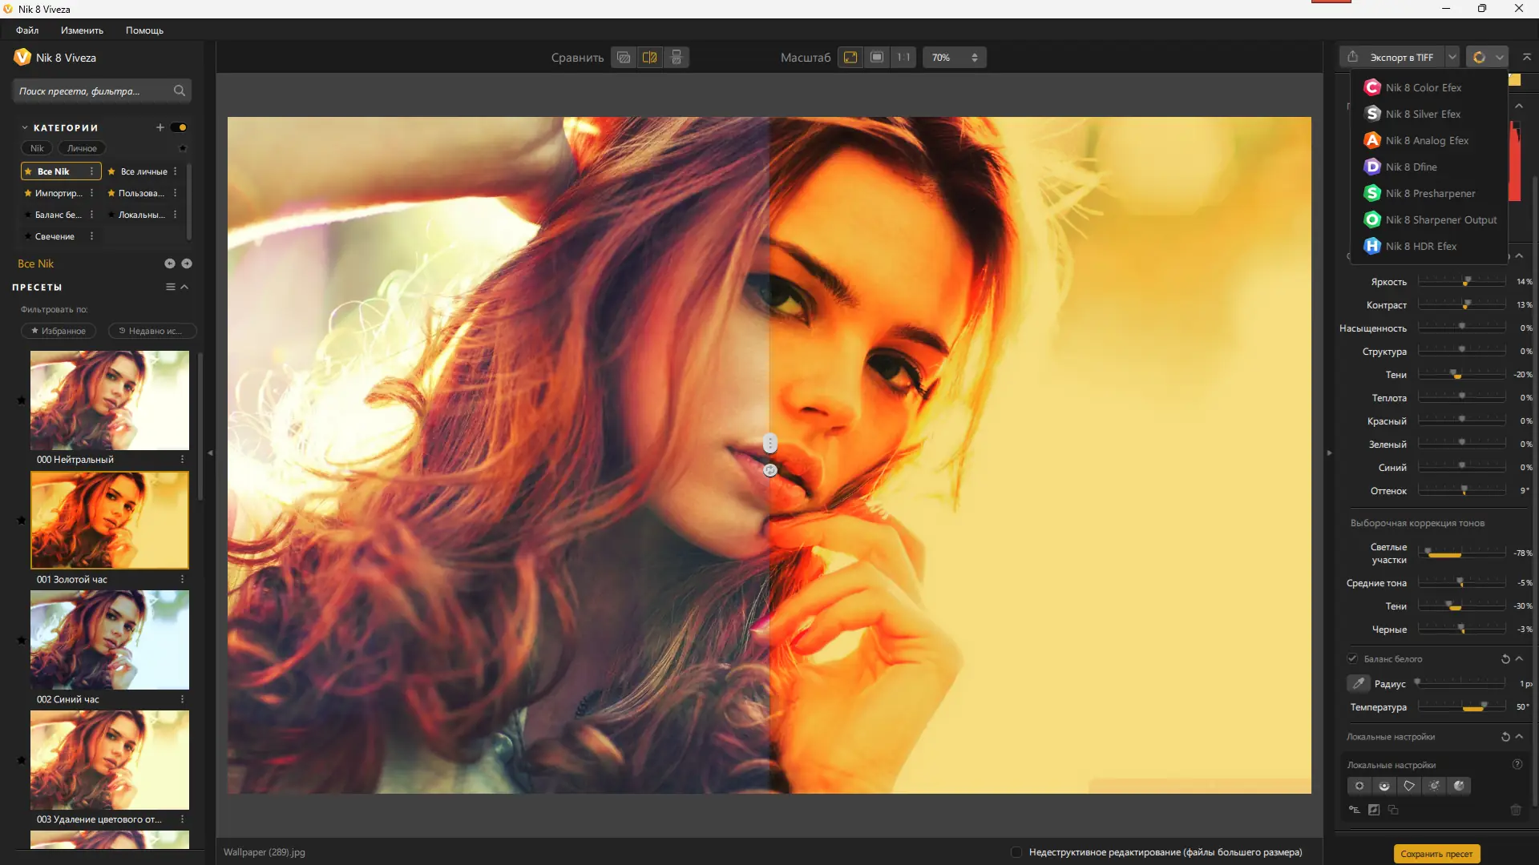Toggle the Категории switch on

tap(180, 127)
